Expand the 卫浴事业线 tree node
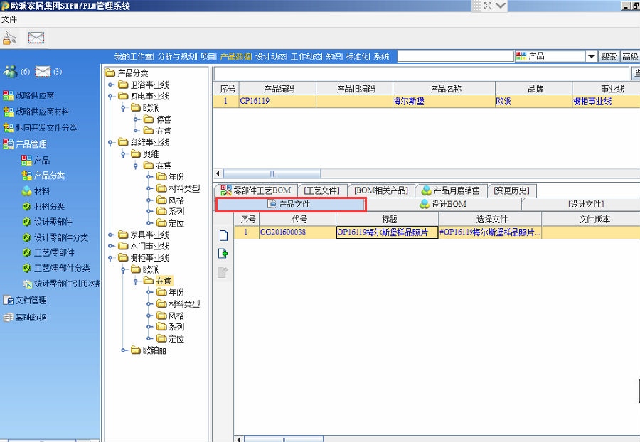 click(x=111, y=85)
